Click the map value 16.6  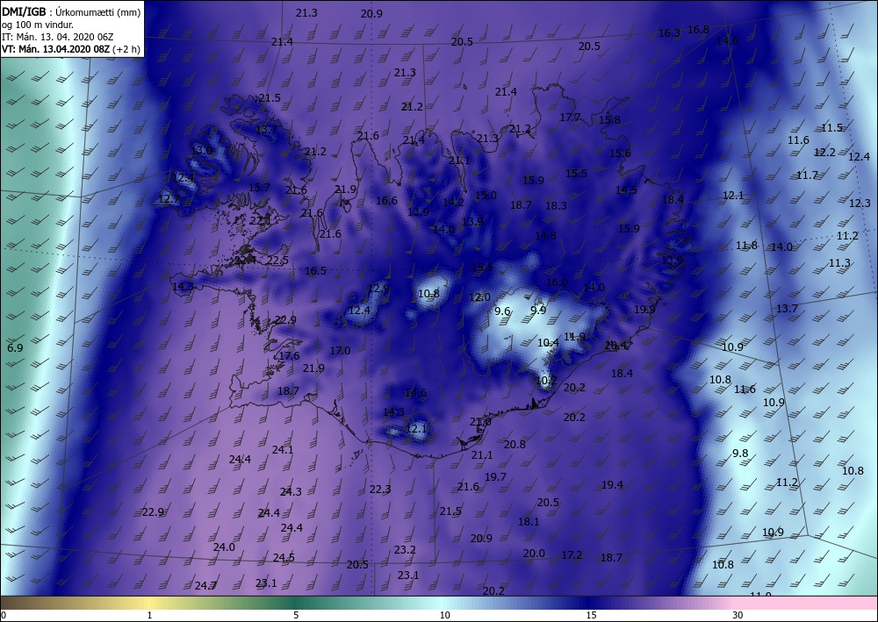pos(386,201)
